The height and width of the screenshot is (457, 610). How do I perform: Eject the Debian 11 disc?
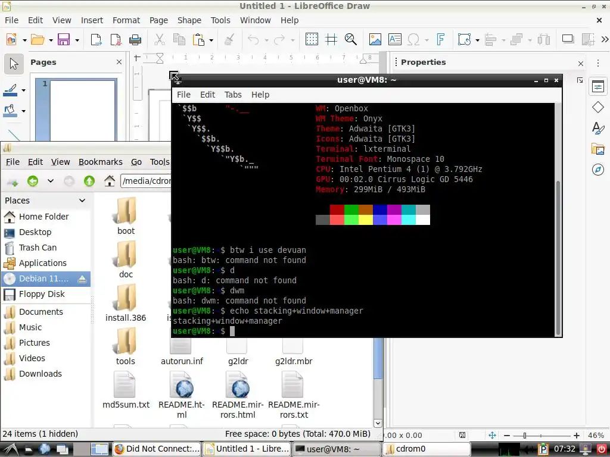click(x=82, y=279)
